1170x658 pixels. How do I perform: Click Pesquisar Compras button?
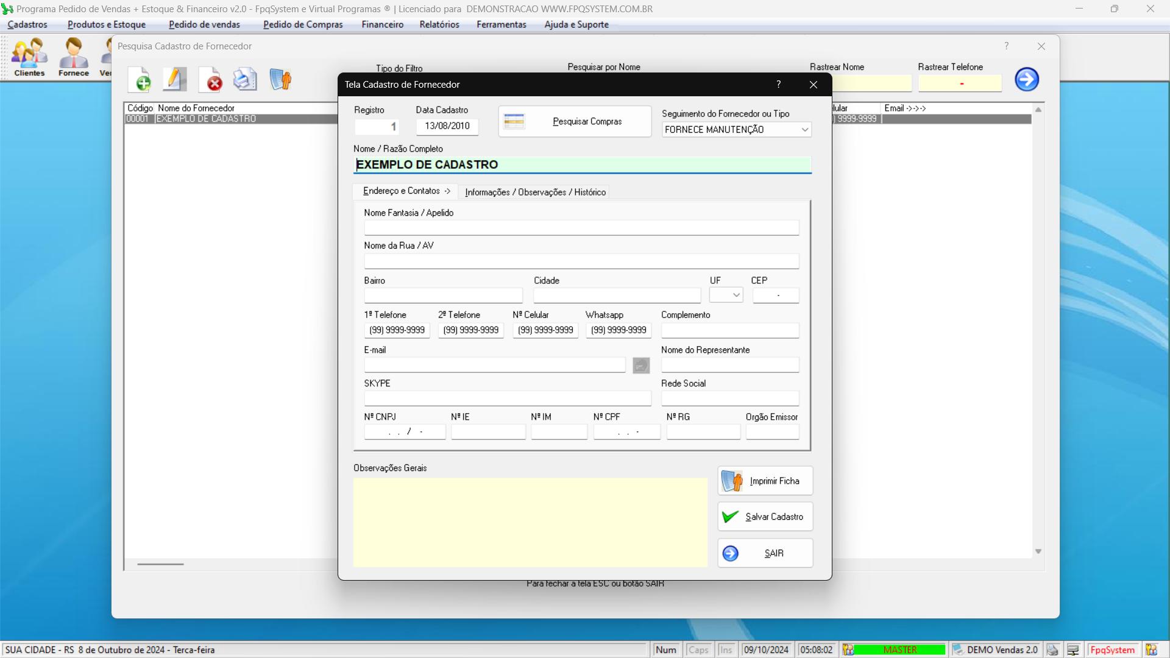[575, 122]
